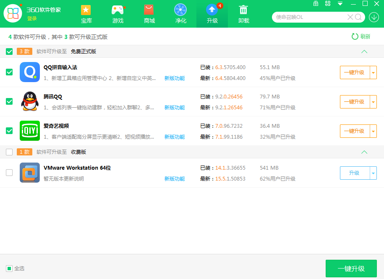Open 腾讯QQ upgrade dropdown arrow

373,102
